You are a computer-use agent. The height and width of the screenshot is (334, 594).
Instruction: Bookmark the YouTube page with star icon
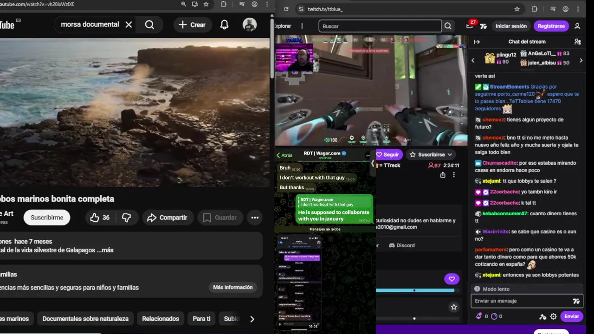[206, 4]
